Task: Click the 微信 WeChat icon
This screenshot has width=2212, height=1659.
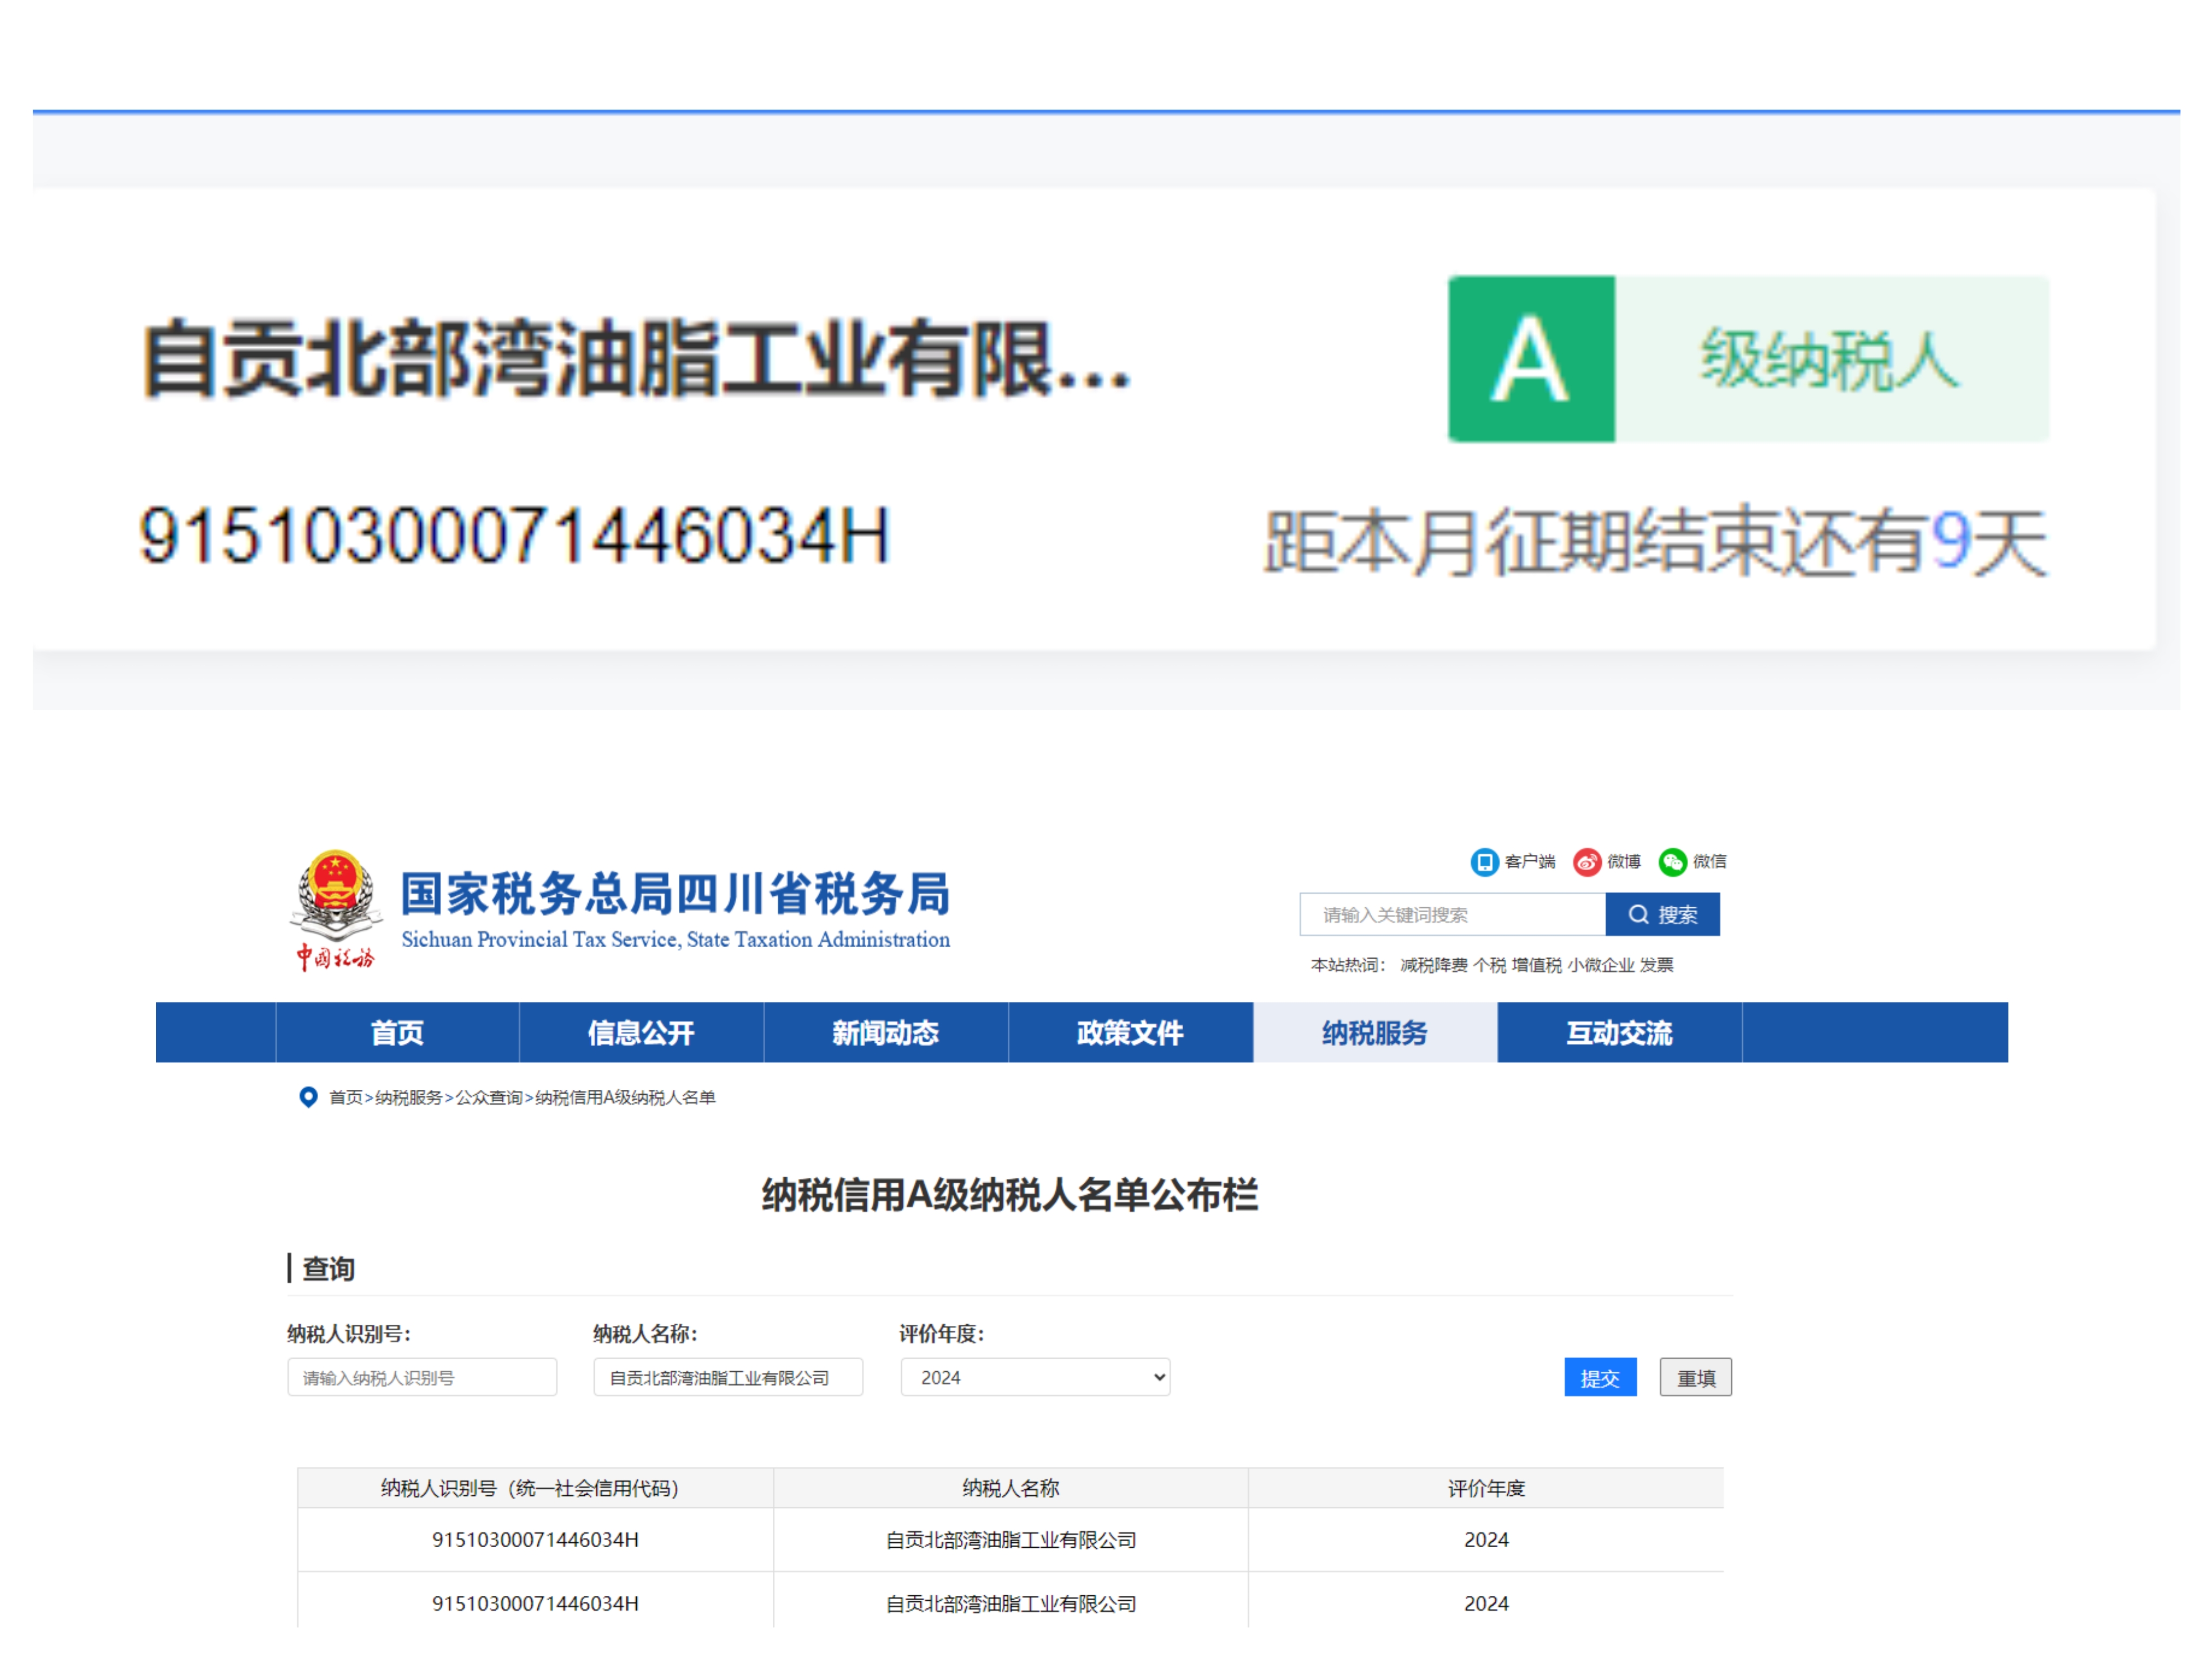Action: (x=1673, y=862)
